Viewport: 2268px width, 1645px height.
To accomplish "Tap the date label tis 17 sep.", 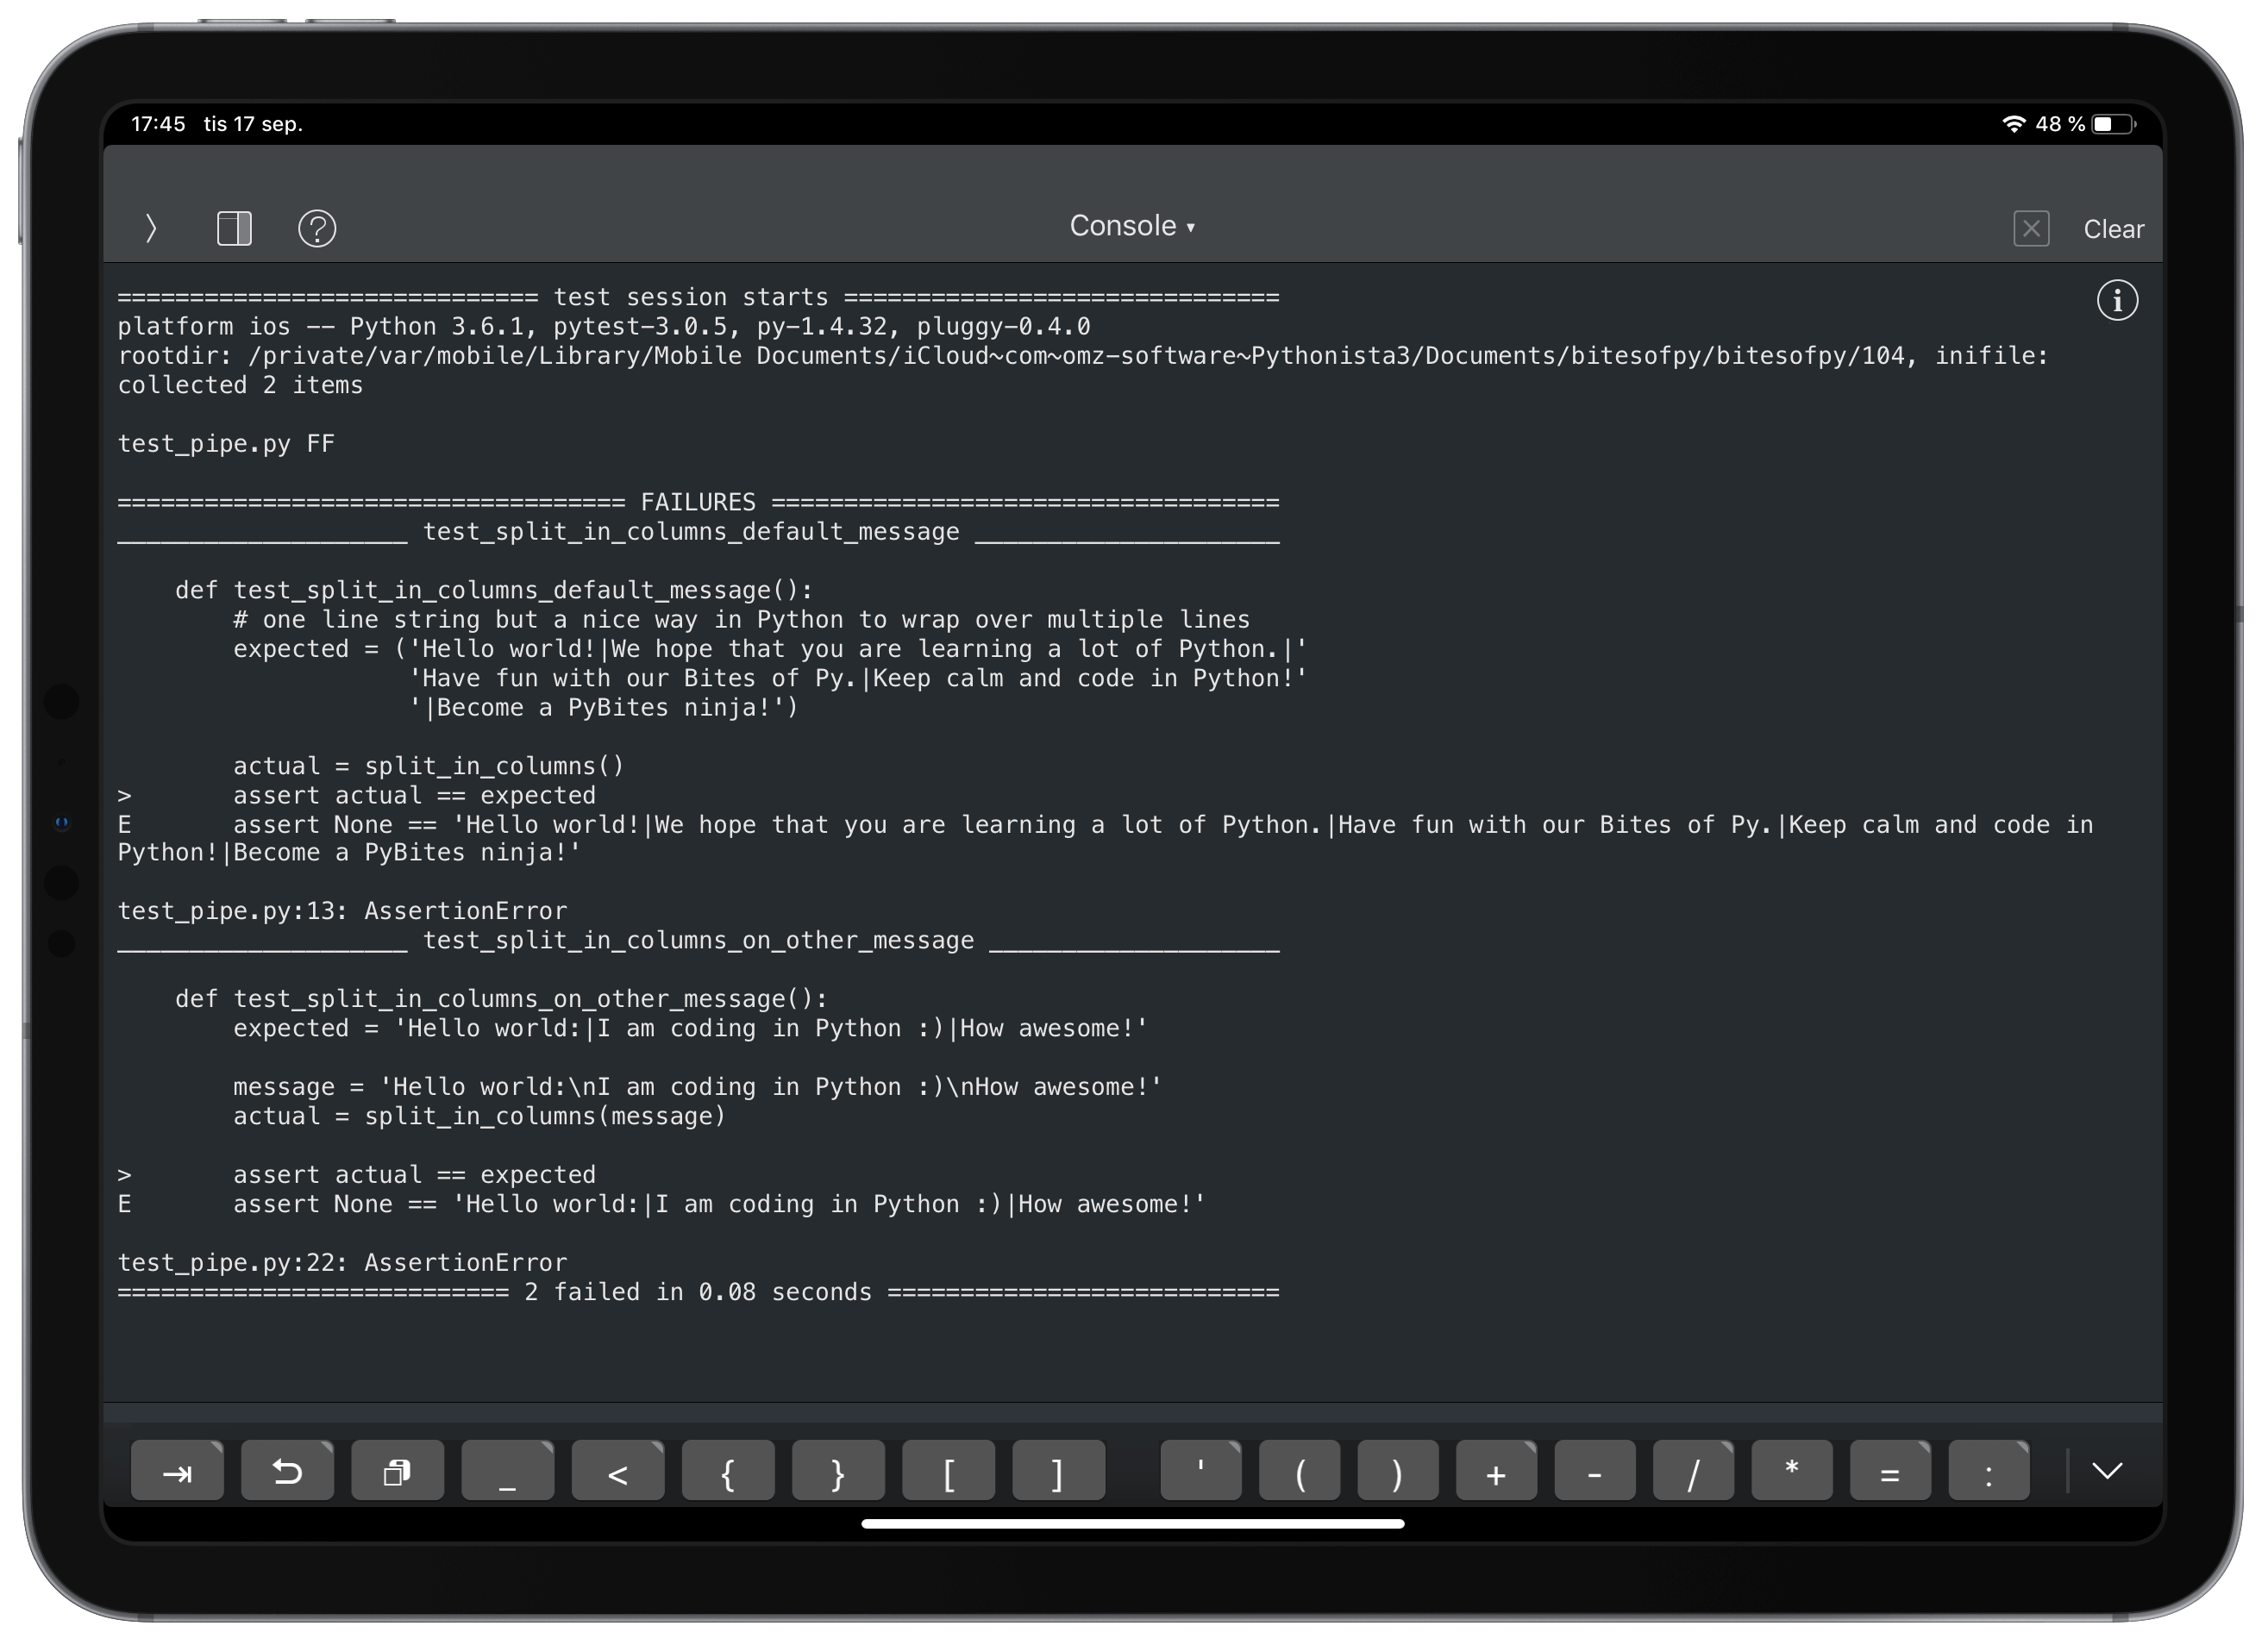I will tap(253, 123).
